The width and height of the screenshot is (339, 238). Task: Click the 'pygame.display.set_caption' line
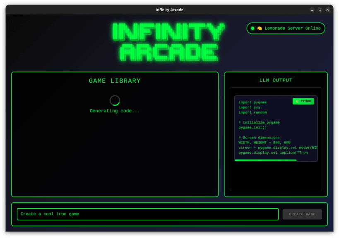point(273,152)
